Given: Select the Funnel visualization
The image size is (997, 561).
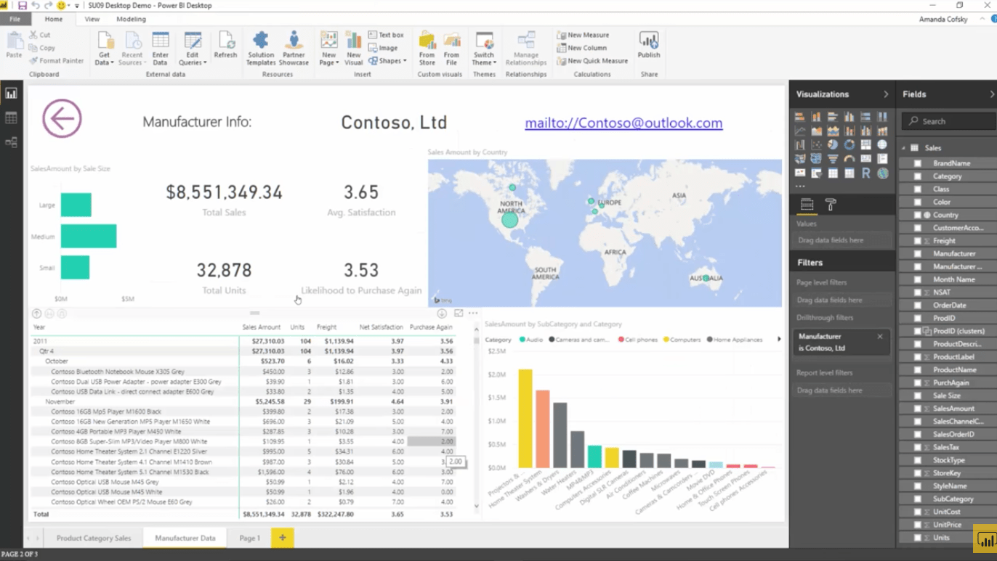Looking at the screenshot, I should click(x=833, y=158).
